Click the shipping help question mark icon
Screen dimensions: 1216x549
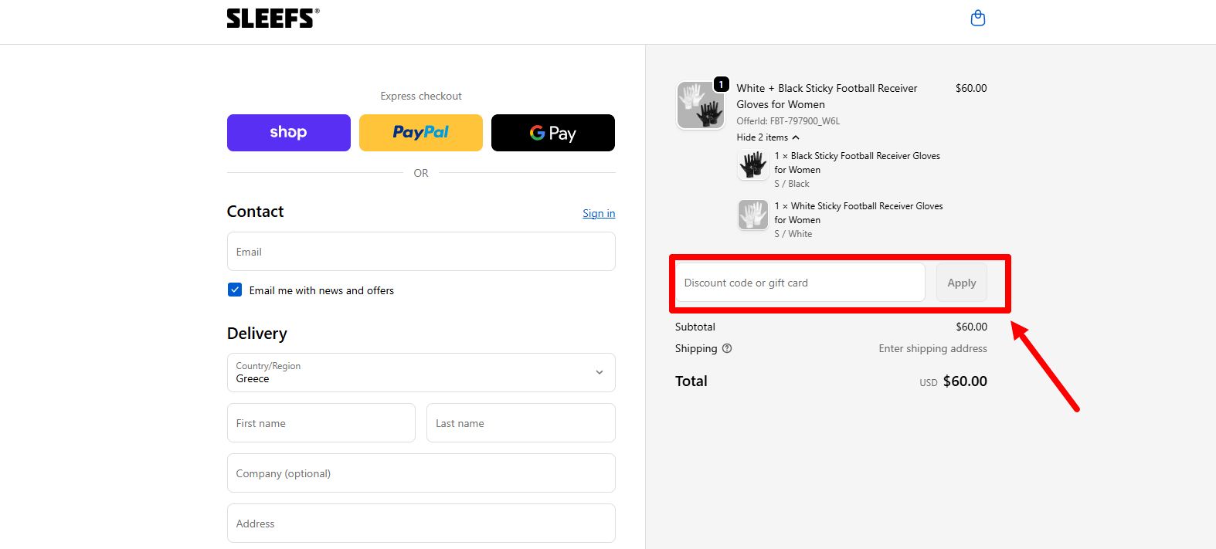pos(727,348)
